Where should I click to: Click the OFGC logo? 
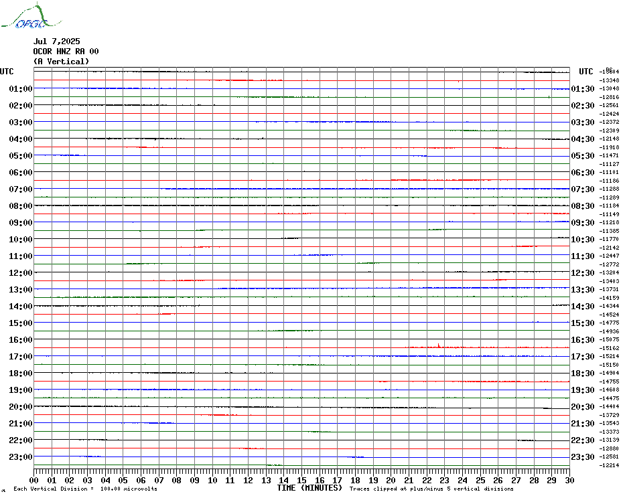click(31, 16)
